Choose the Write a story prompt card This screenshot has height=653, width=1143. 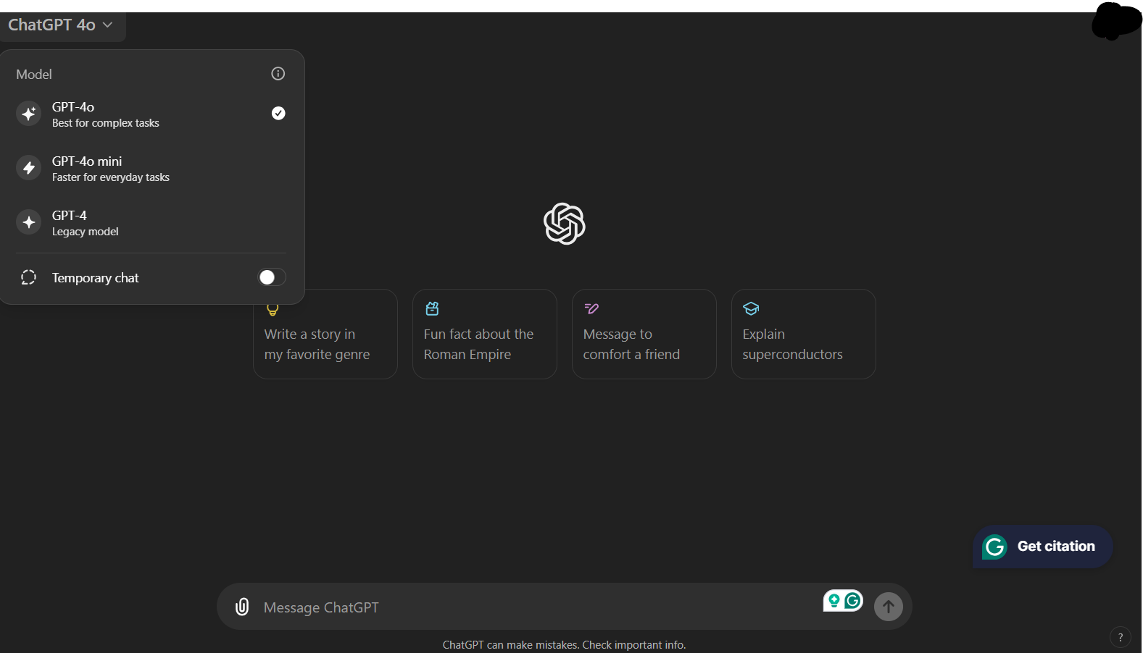(325, 334)
